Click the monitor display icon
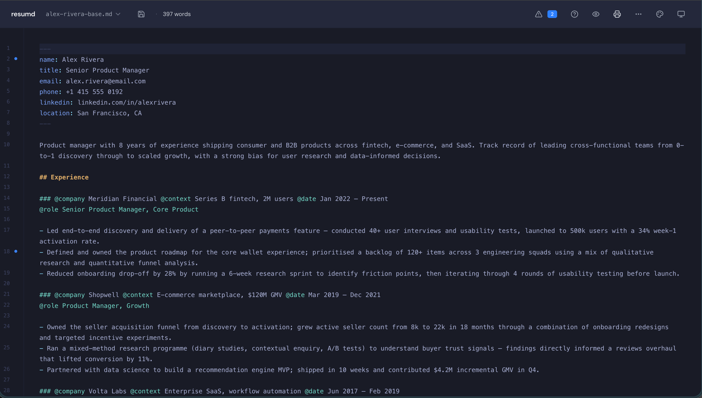The width and height of the screenshot is (702, 398). pyautogui.click(x=681, y=14)
